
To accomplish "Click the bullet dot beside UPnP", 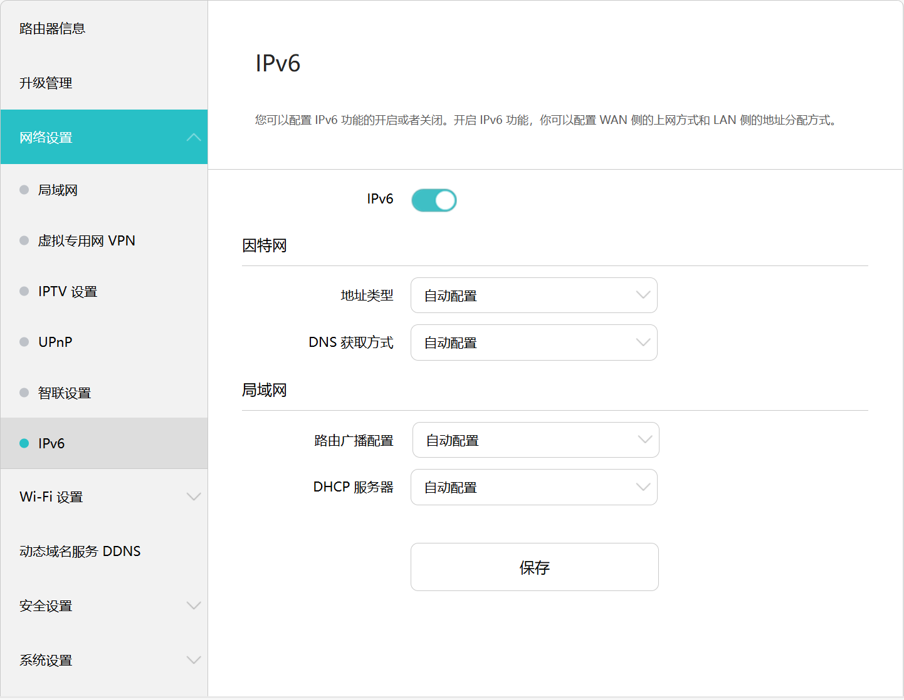I will (x=24, y=342).
